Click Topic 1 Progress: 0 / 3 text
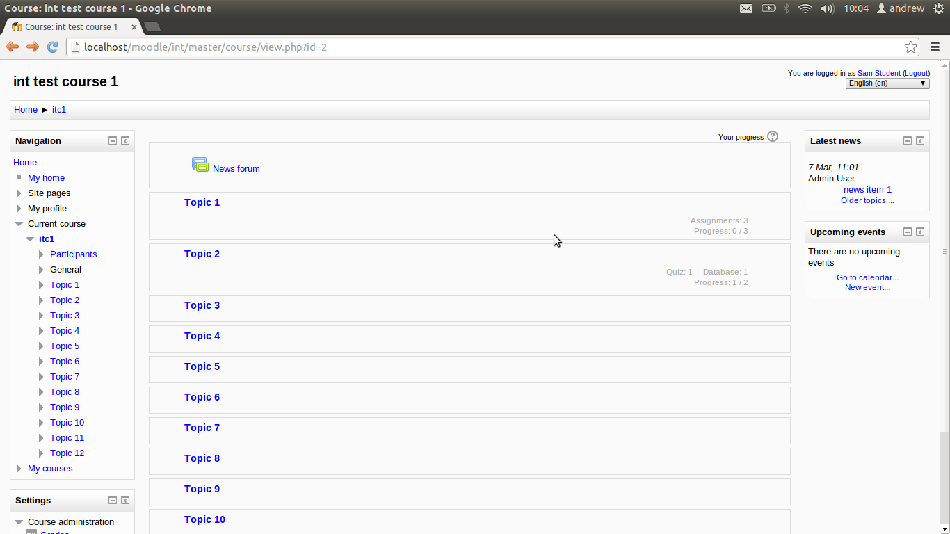Image resolution: width=950 pixels, height=534 pixels. [721, 231]
